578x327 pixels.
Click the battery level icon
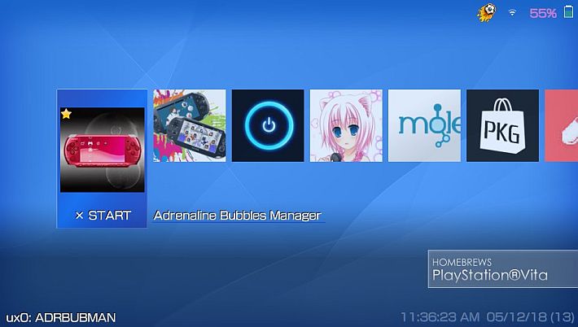568,11
